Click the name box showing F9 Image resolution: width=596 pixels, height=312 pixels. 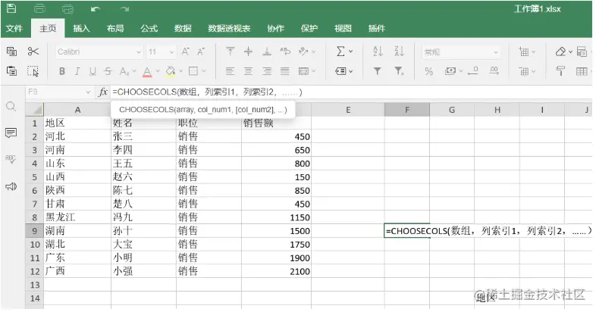tap(59, 92)
